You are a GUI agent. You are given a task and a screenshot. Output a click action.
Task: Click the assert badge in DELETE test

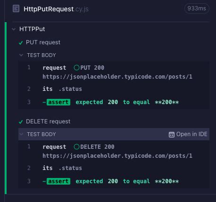[x=58, y=181]
